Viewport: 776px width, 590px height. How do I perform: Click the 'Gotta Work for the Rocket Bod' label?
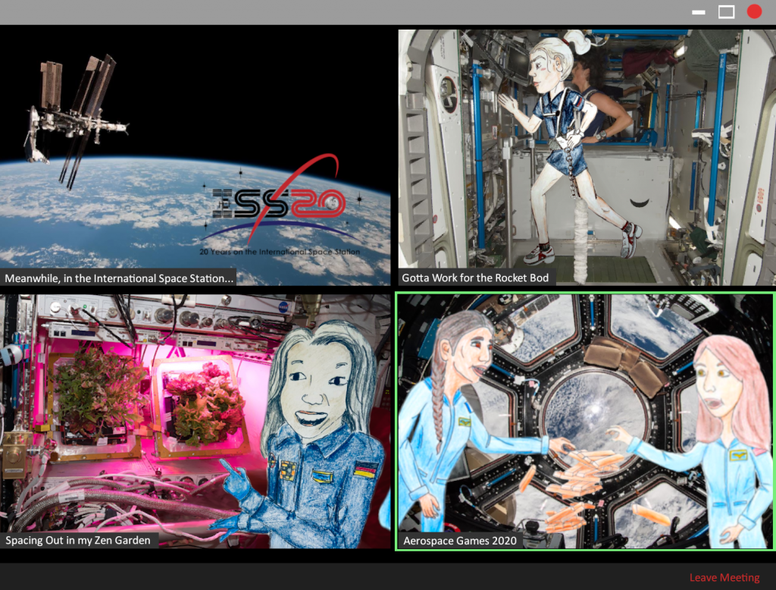coord(476,278)
